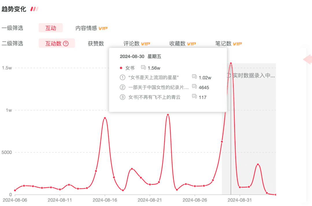The height and width of the screenshot is (206, 312).
Task: Click VIP badge next to 笔记数
Action: [x=237, y=44]
